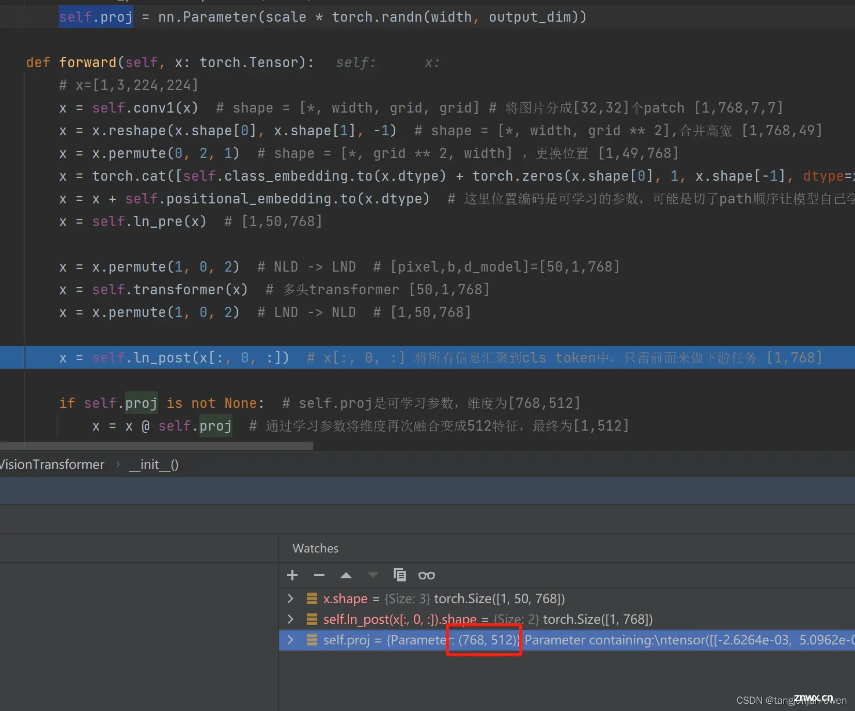
Task: Expand the x.shape watch entry
Action: (290, 598)
